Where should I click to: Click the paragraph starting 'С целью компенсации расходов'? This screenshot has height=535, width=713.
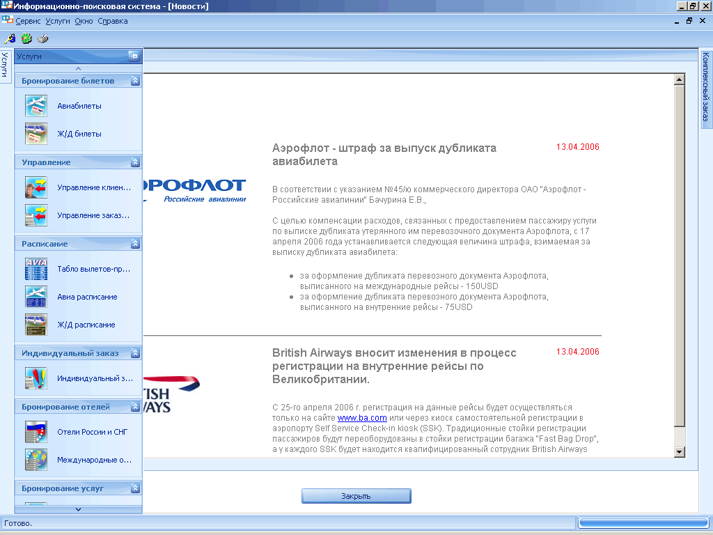434,236
